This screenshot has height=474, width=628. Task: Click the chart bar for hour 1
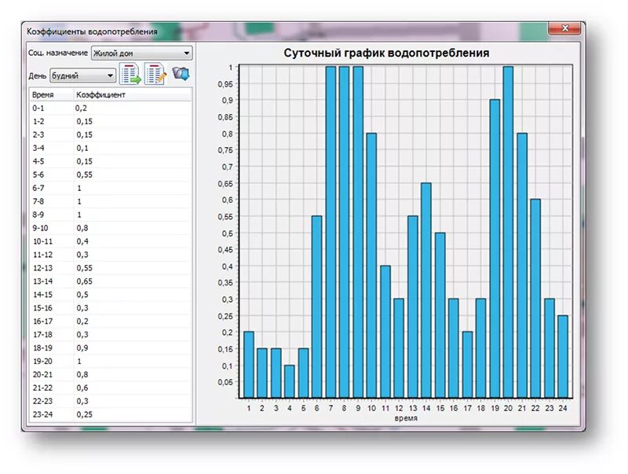(249, 365)
